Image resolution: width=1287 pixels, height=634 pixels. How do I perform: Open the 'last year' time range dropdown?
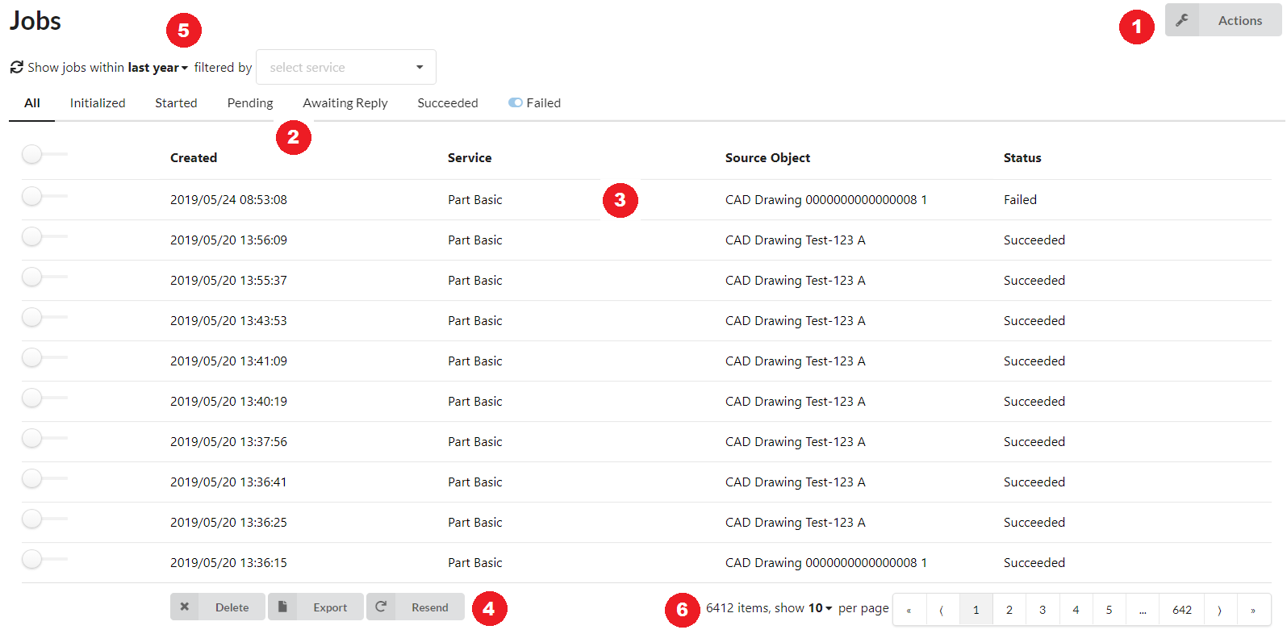157,68
